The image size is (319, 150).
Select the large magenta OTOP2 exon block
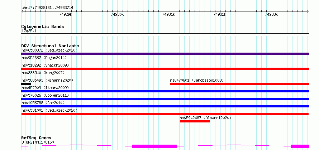click(154, 146)
